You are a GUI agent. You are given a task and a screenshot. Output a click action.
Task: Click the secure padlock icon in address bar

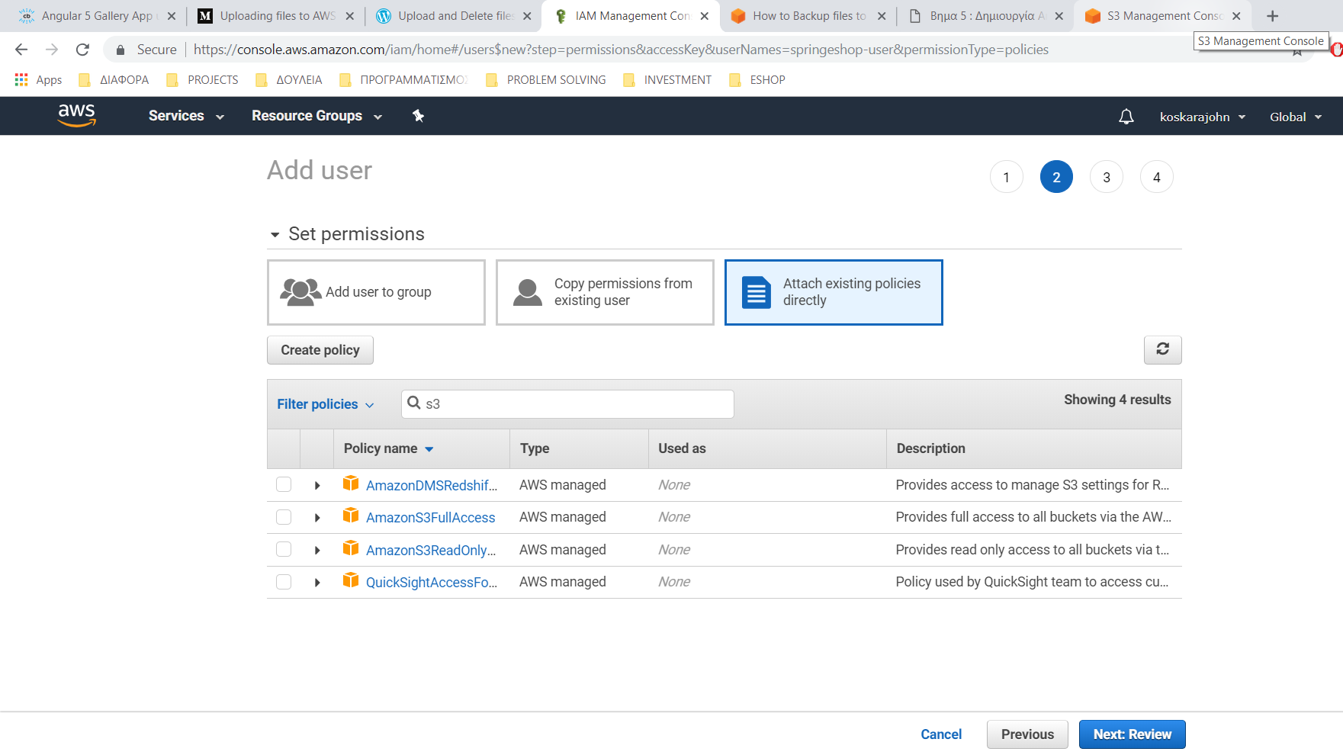[120, 50]
